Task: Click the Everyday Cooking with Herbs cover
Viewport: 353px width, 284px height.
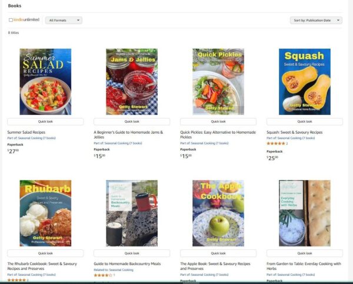Action: 305,213
